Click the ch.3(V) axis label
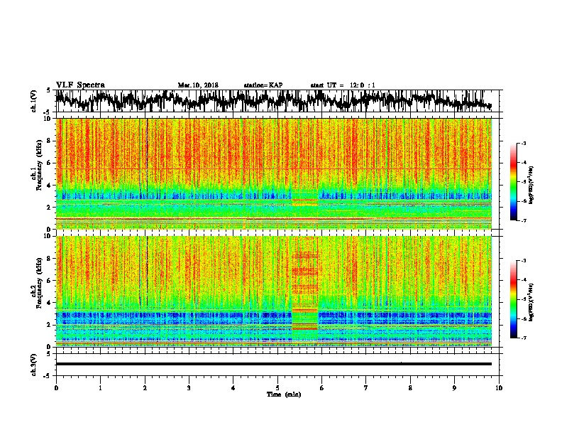Image resolution: width=562 pixels, height=435 pixels. 34,365
